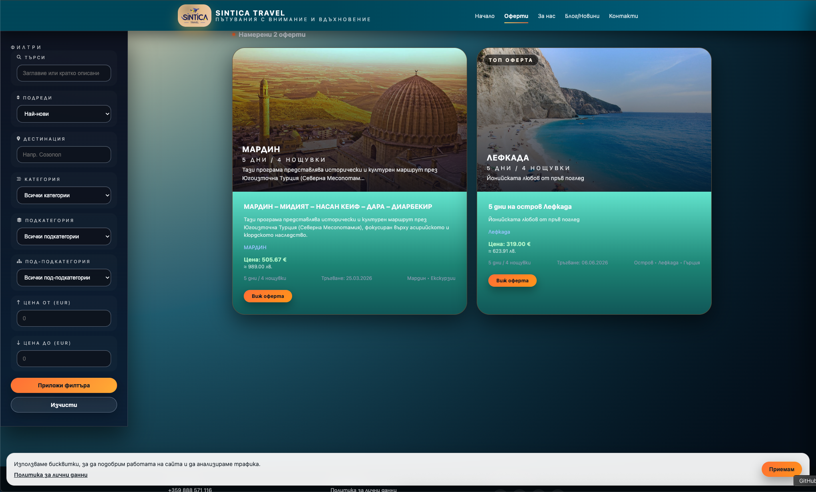
Task: Expand the Всички подкатегории dropdown
Action: [64, 236]
